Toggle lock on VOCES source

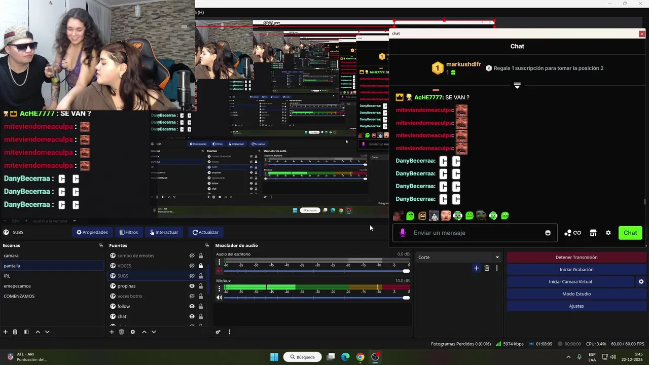pyautogui.click(x=201, y=266)
